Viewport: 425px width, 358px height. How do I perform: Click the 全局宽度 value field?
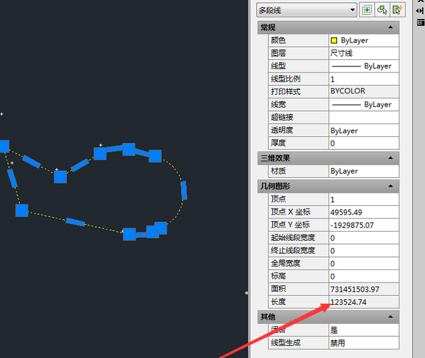point(363,264)
